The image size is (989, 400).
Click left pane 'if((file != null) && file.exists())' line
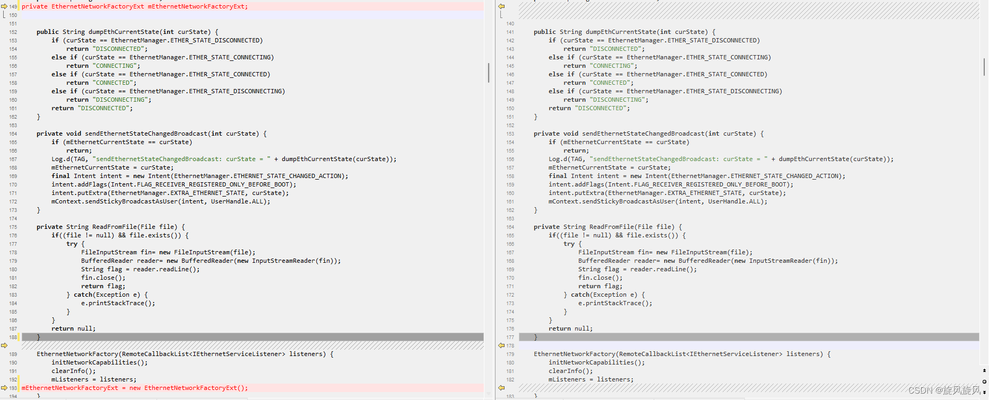(x=120, y=235)
